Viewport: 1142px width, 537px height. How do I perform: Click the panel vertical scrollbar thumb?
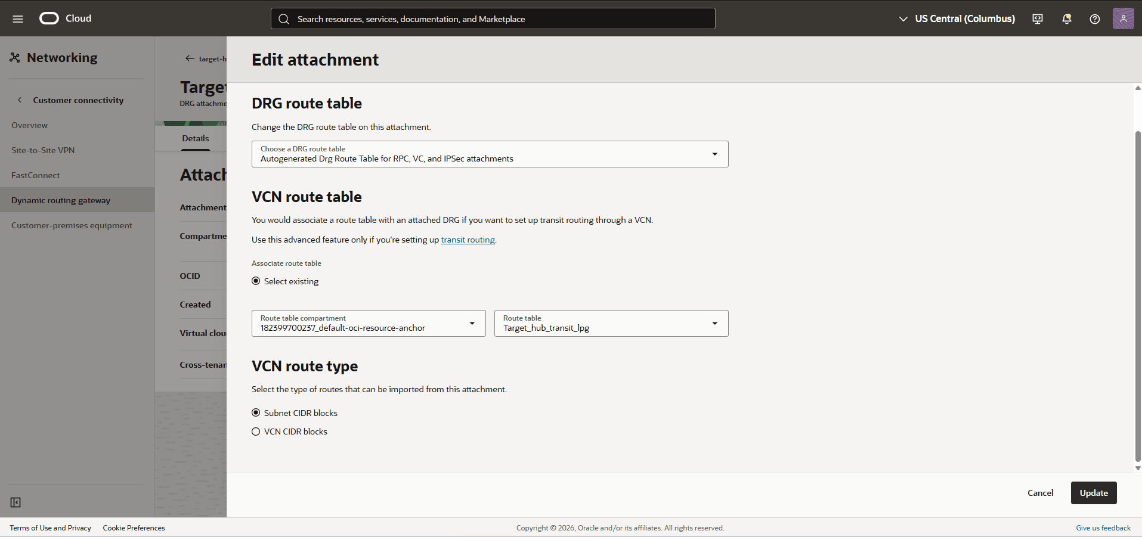(x=1138, y=296)
